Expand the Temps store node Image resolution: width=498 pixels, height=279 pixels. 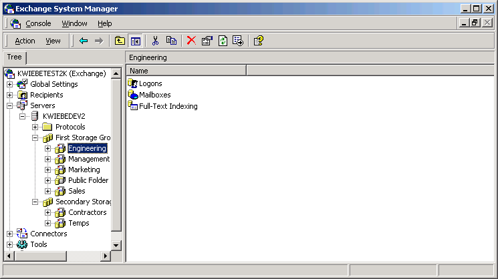[47, 223]
